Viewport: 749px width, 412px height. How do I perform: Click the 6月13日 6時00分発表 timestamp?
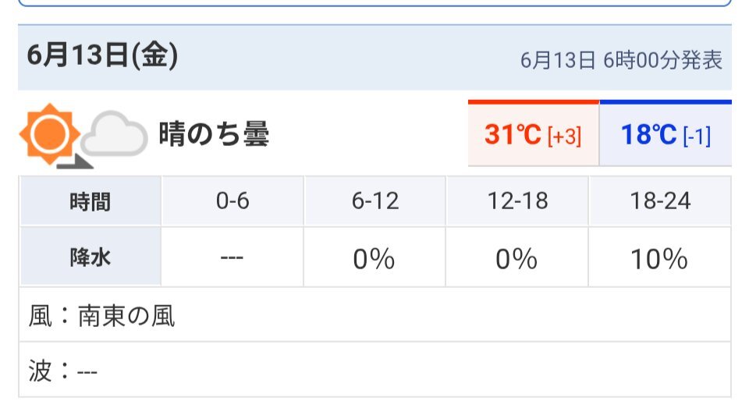pos(621,60)
